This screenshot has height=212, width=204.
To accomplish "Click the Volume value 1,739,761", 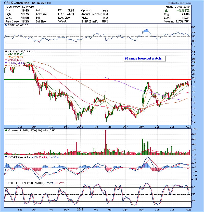I will (183, 21).
